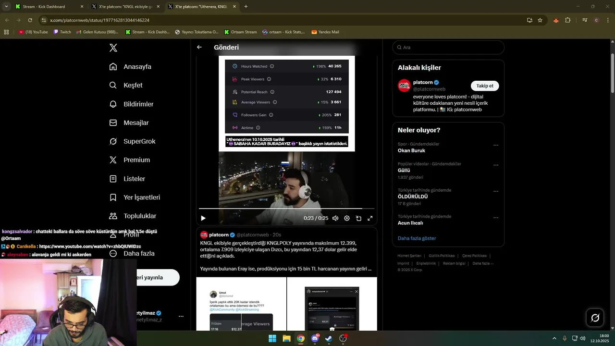Open the Gelen Kutusu bookmark

[98, 32]
